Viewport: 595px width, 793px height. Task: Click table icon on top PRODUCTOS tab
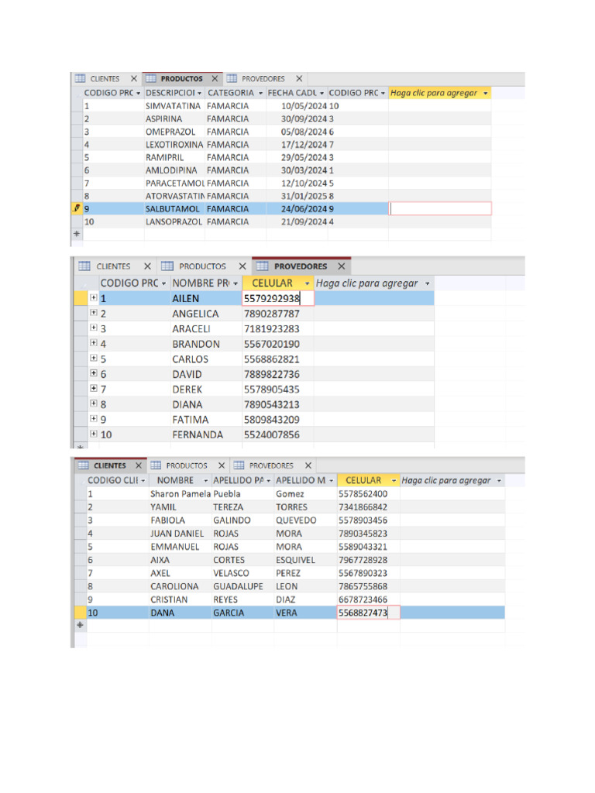click(151, 78)
